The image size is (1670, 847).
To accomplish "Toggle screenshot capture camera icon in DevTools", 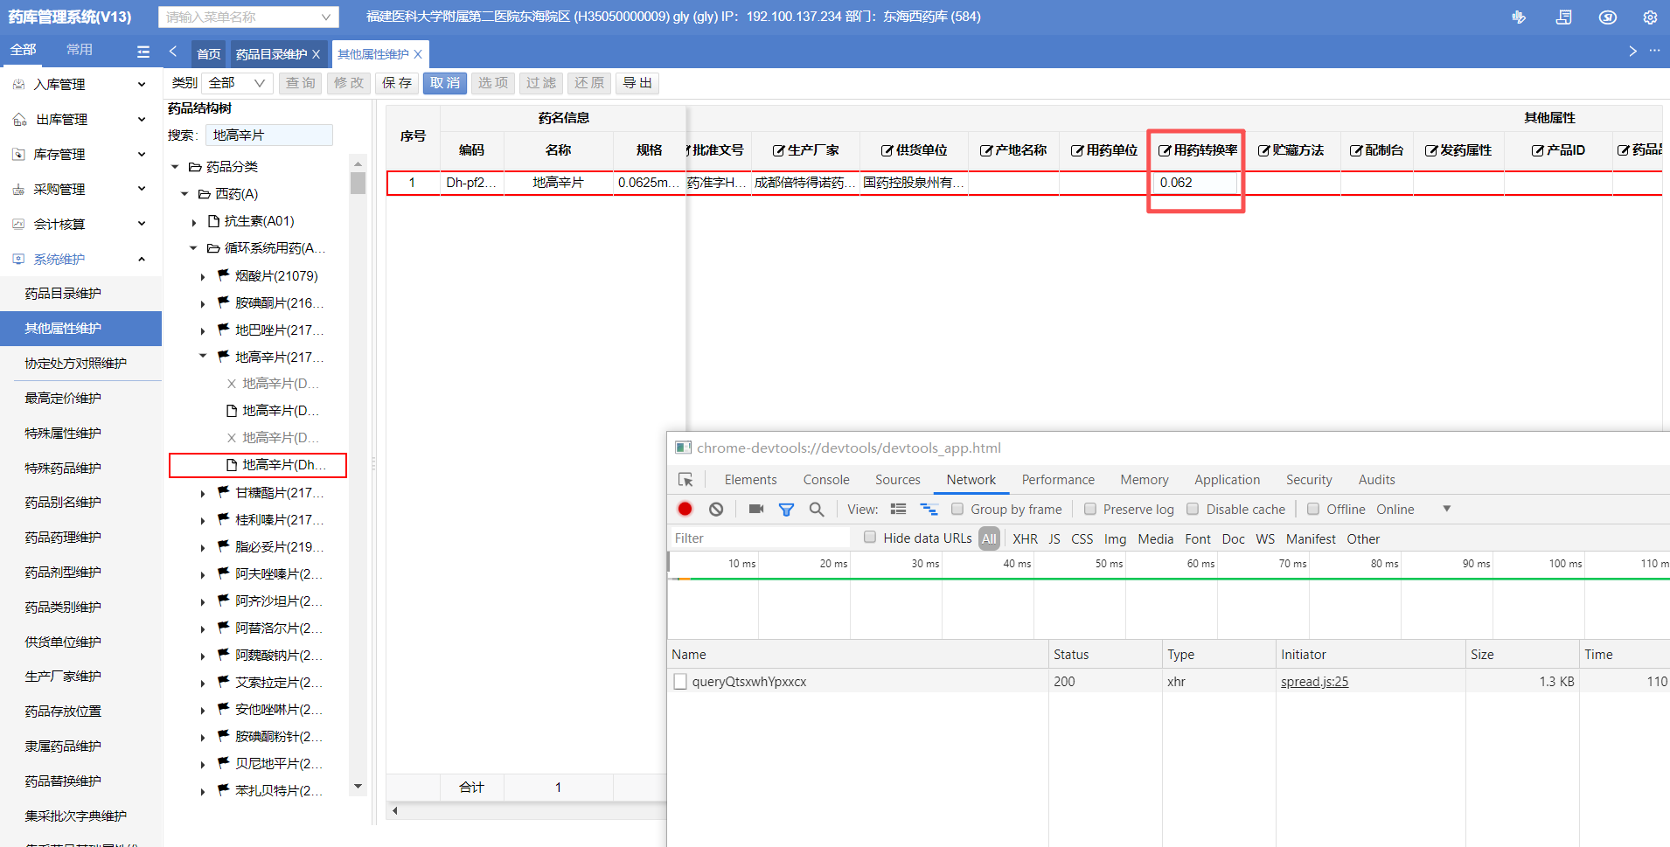I will click(756, 509).
